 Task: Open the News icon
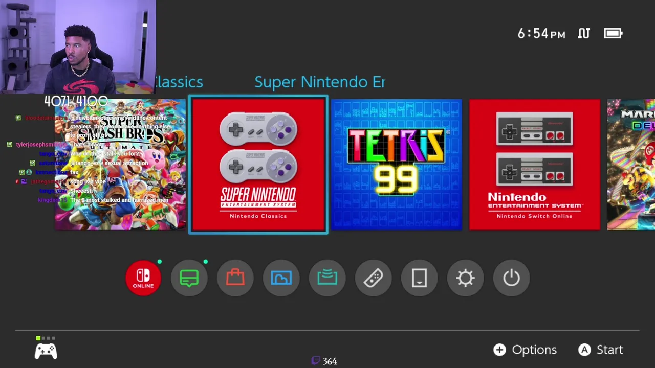click(x=189, y=278)
